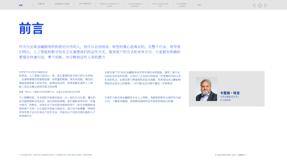Click the subheading 但转型不仅仅是采用最新技术
The height and width of the screenshot is (162, 287).
[x=33, y=72]
